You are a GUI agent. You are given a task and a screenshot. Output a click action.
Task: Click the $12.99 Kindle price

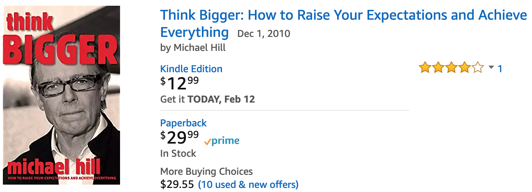pyautogui.click(x=180, y=83)
